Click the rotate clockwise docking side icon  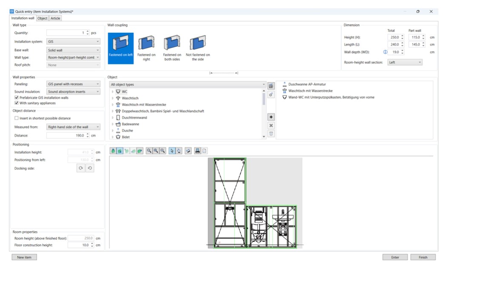point(81,168)
